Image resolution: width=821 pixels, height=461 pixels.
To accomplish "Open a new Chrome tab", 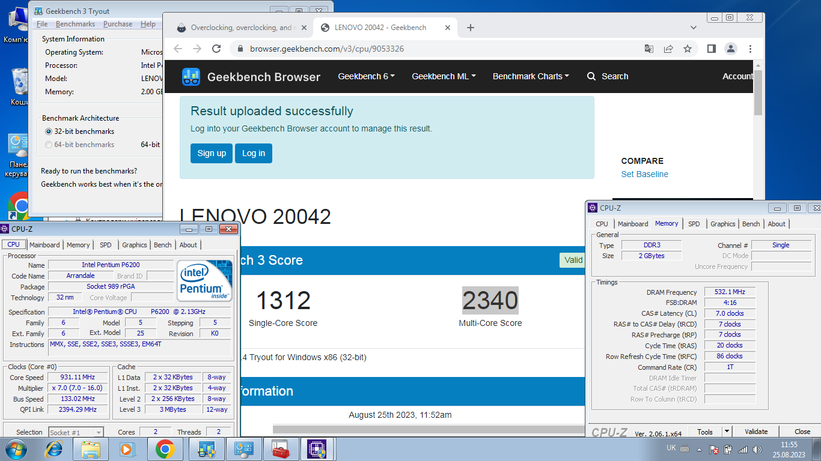I will (471, 28).
